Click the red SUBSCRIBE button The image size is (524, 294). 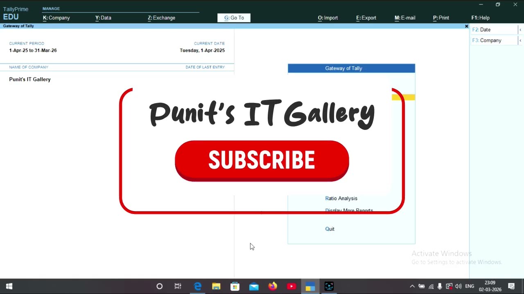tap(262, 160)
